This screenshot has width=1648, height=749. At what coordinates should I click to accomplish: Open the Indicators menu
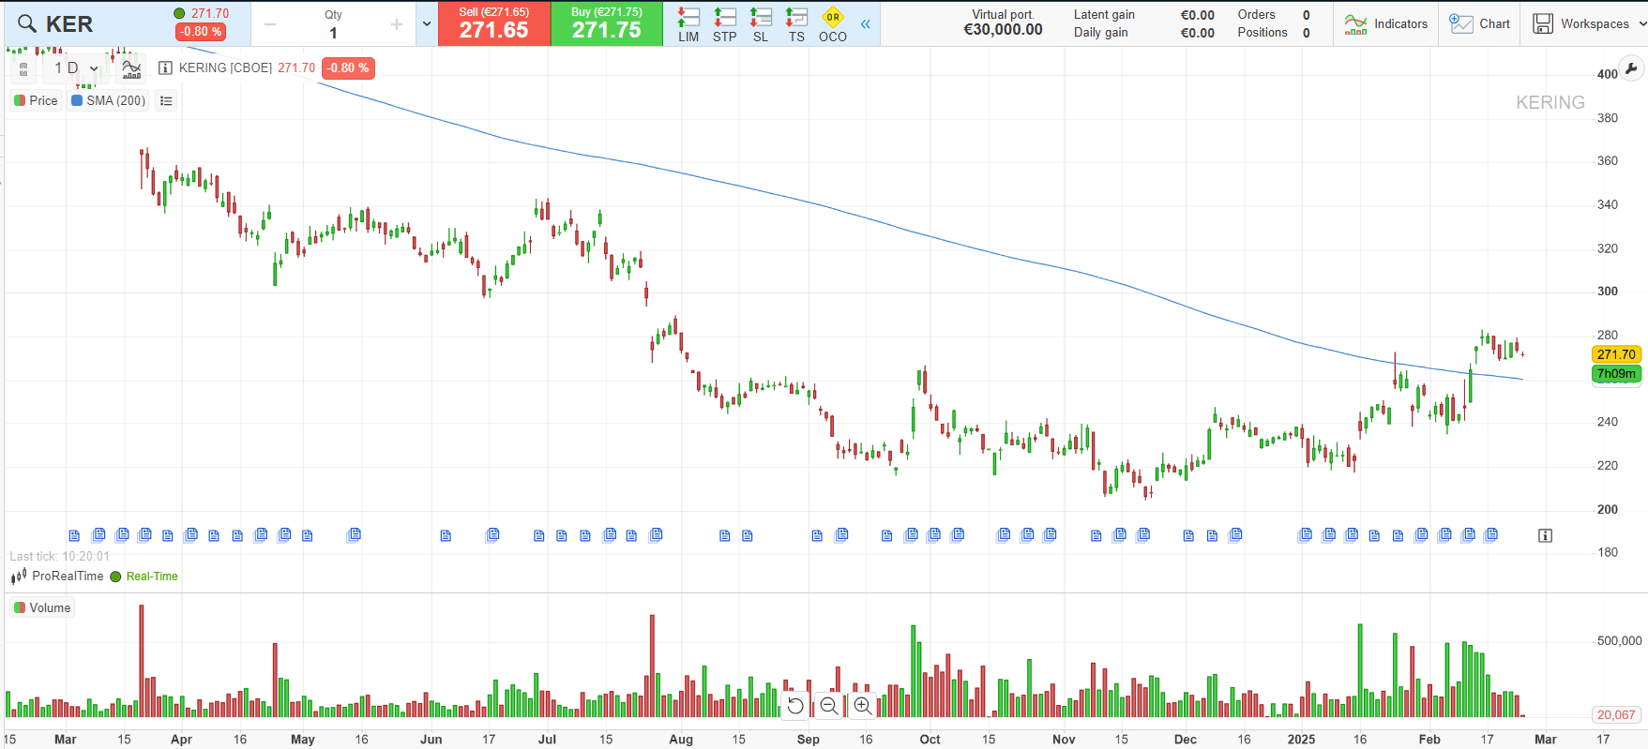(1385, 23)
